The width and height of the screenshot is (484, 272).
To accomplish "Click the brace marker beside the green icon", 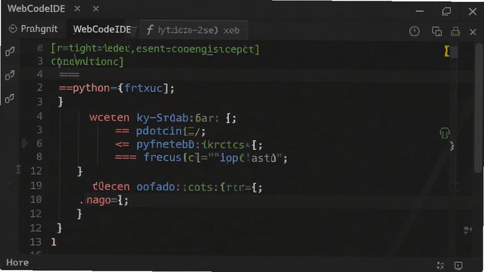I will (451, 146).
